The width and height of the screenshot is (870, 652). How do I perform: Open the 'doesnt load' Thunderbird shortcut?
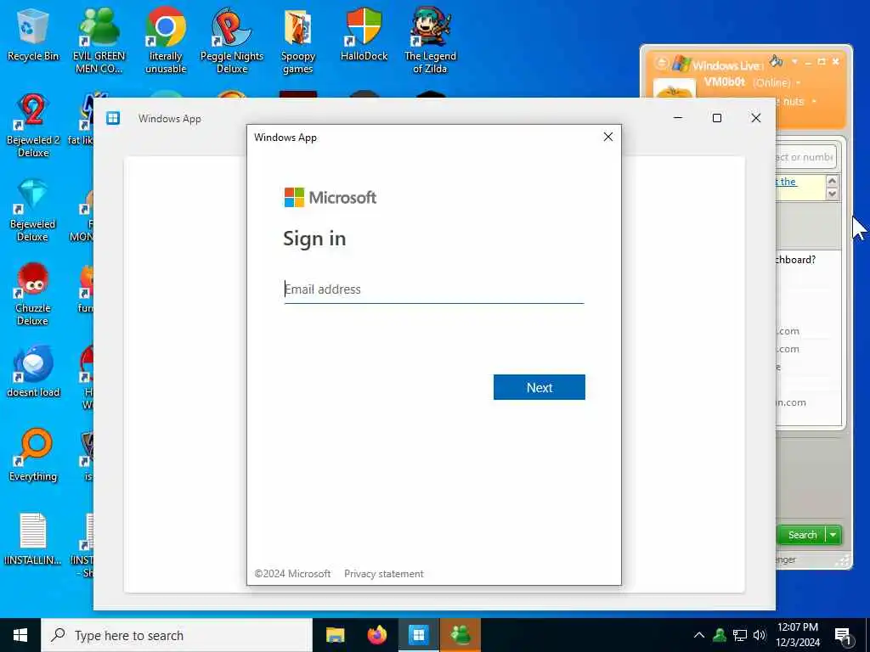pyautogui.click(x=33, y=372)
